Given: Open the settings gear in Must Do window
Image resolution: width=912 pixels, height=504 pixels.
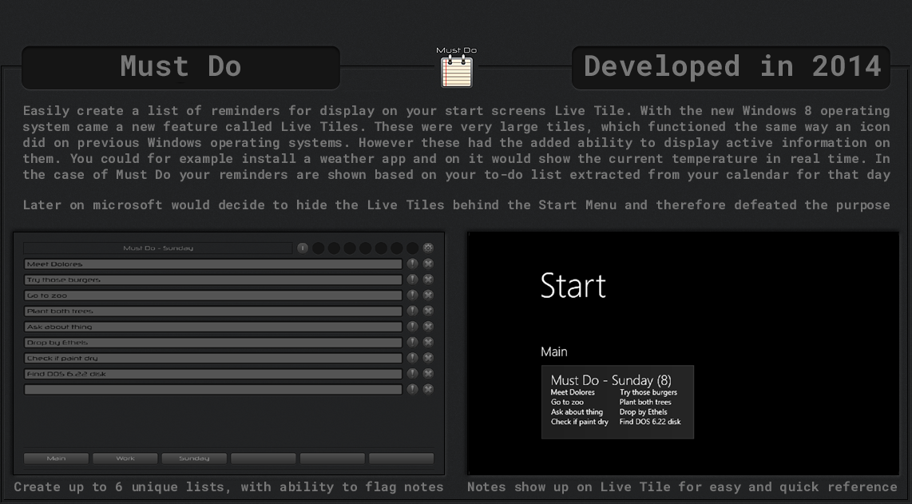Looking at the screenshot, I should (428, 248).
